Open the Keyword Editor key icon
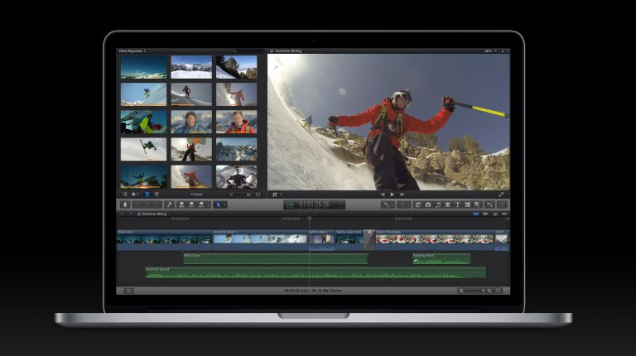 pos(170,204)
